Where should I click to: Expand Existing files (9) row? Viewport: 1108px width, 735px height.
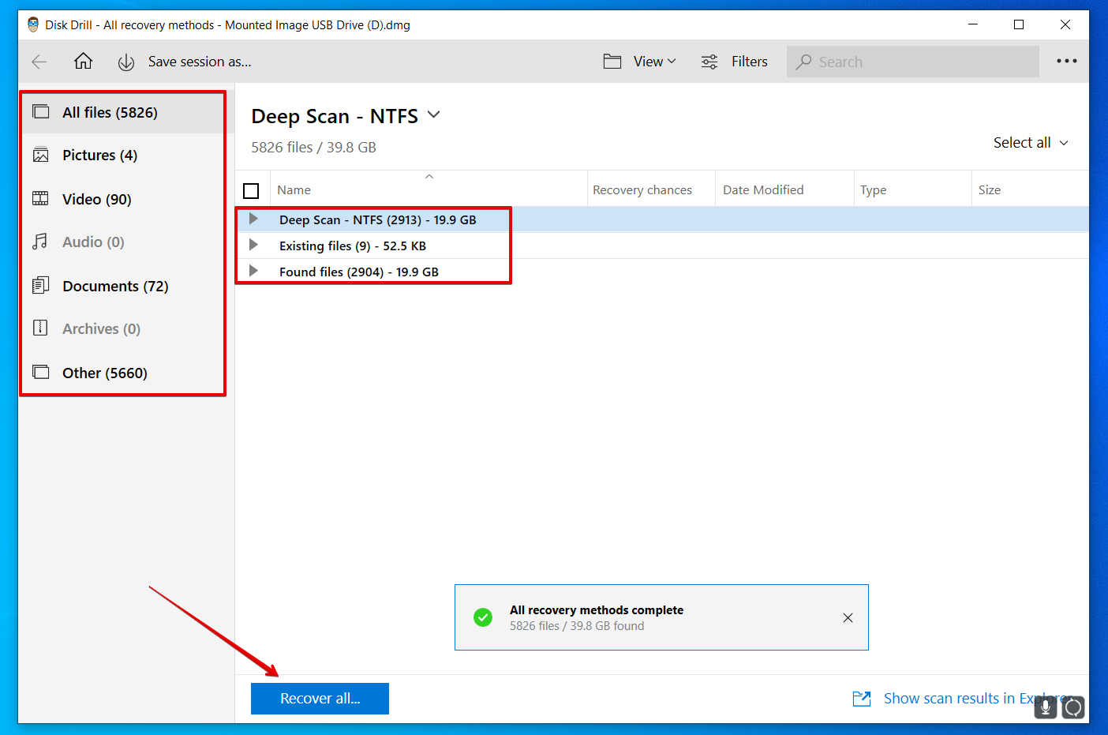(253, 245)
